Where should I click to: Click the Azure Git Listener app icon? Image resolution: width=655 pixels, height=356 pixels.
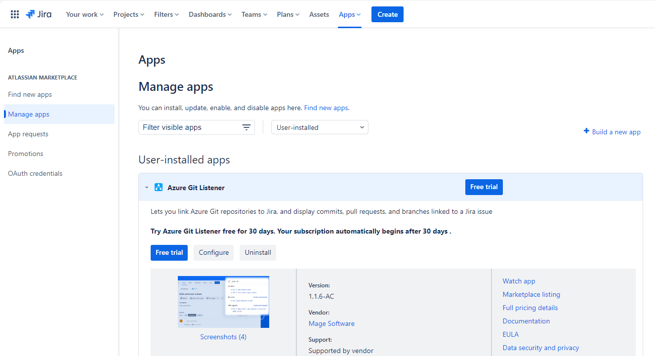(x=159, y=187)
